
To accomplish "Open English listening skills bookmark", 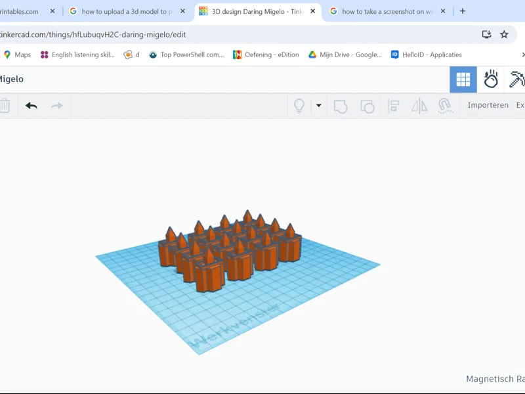I will (77, 55).
